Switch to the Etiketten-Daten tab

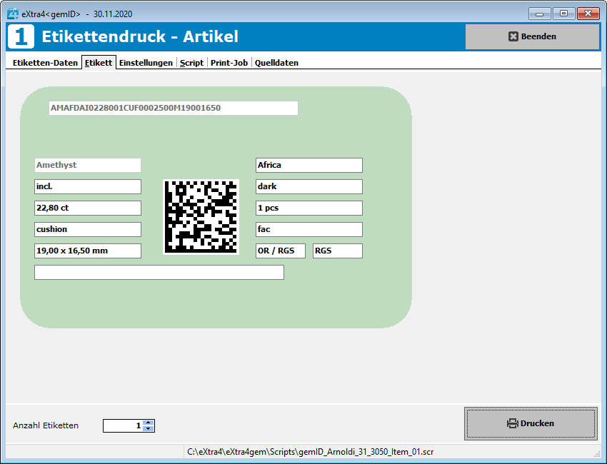(x=45, y=63)
